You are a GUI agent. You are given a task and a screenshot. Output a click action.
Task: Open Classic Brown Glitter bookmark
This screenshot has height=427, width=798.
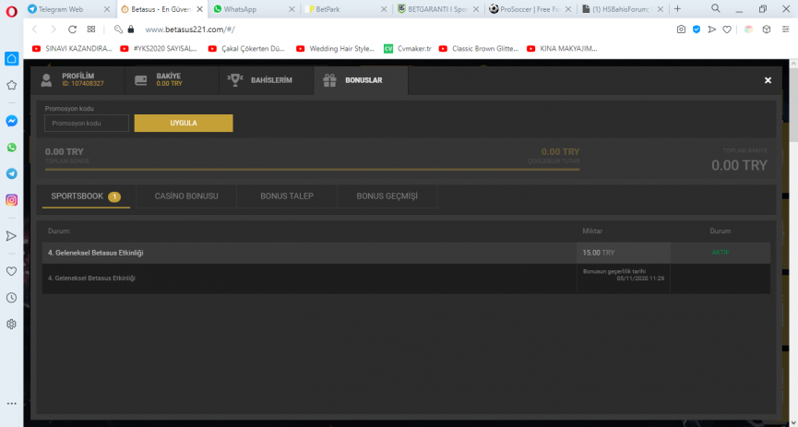[479, 49]
